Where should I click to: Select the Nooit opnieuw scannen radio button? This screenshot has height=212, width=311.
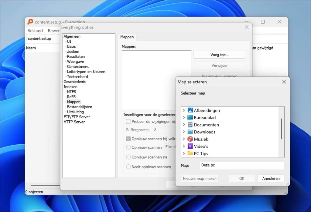point(128,167)
